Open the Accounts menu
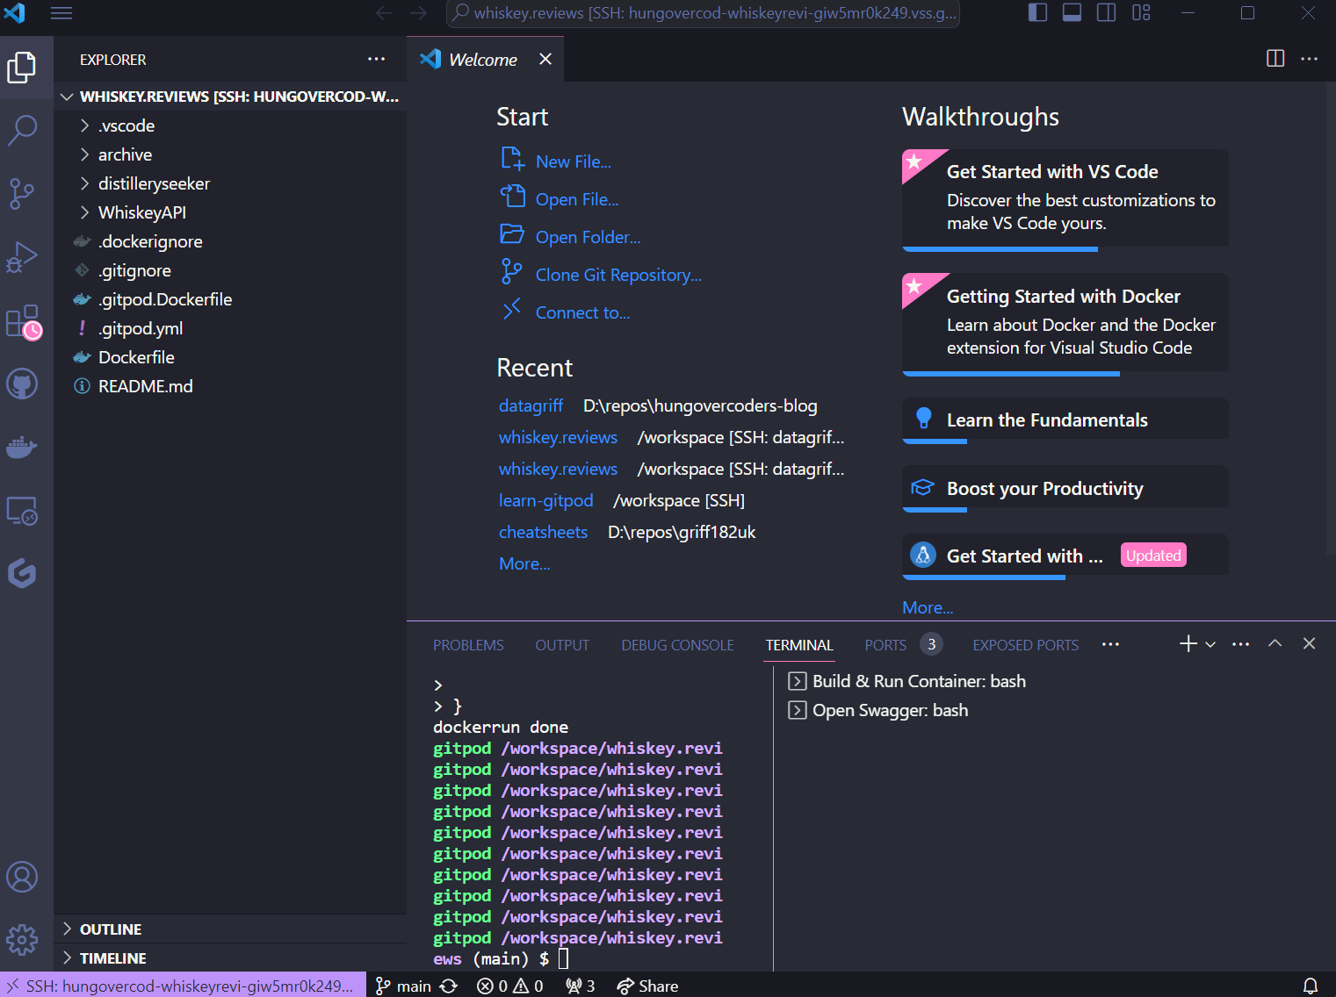Screen dimensions: 1336x997 [22, 877]
